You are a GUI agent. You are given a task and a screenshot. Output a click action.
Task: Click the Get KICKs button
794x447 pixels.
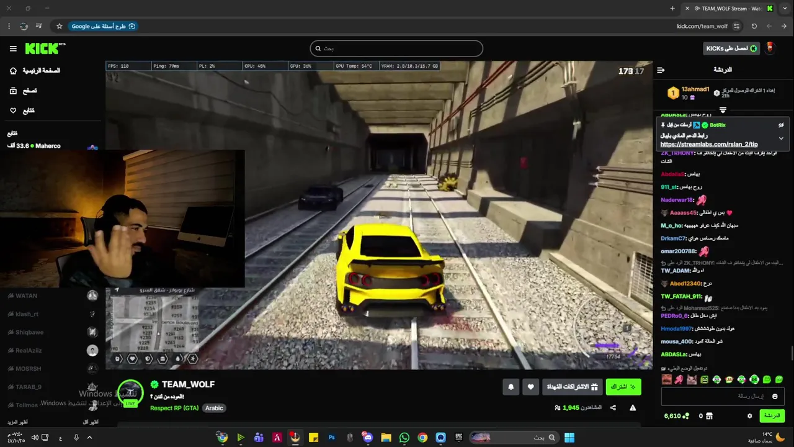tap(732, 48)
